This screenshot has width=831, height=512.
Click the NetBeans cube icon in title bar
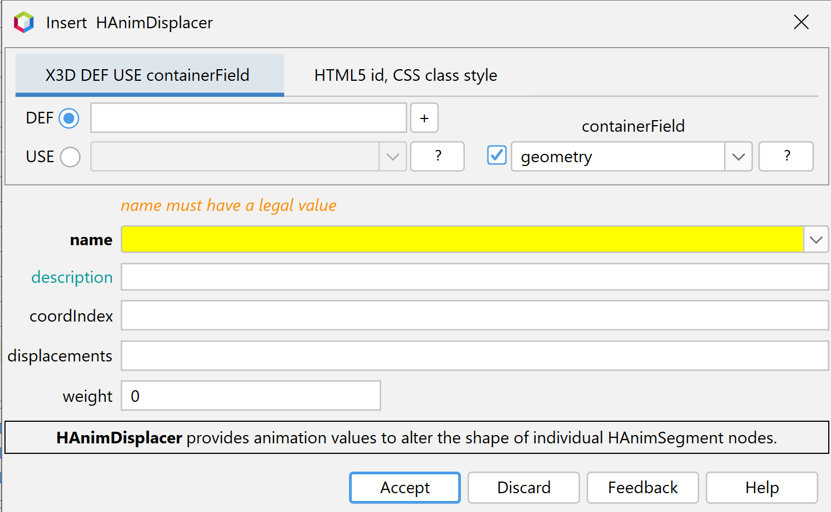tap(24, 23)
